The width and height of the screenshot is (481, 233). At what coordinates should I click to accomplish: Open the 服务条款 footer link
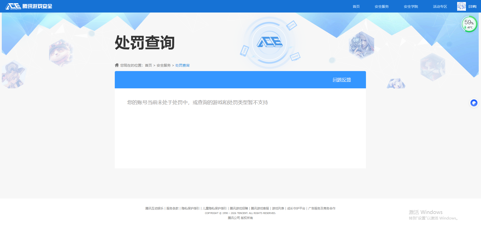[x=172, y=208]
